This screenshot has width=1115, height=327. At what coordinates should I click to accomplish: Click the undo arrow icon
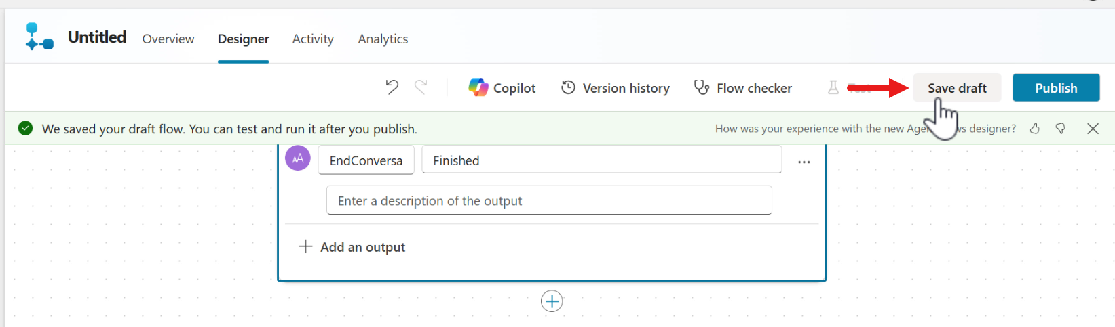392,87
